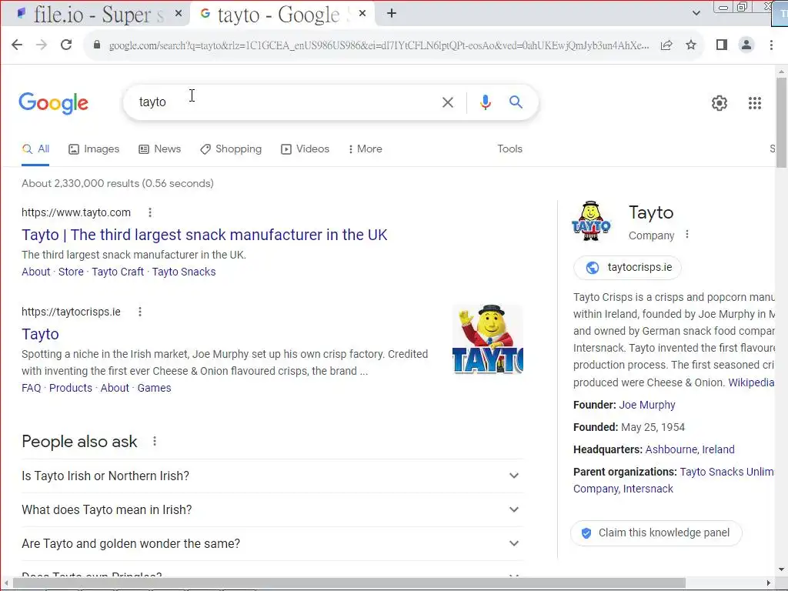This screenshot has width=788, height=591.
Task: Open the About sitelink under tayto.com
Action: [35, 272]
